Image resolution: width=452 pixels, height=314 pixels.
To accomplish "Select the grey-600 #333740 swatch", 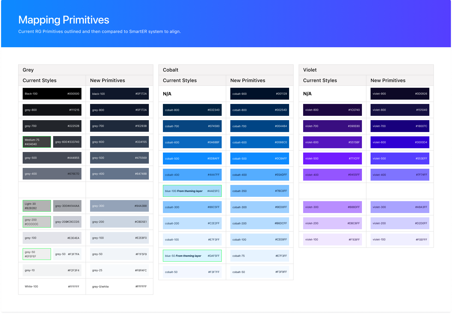I will tap(67, 142).
